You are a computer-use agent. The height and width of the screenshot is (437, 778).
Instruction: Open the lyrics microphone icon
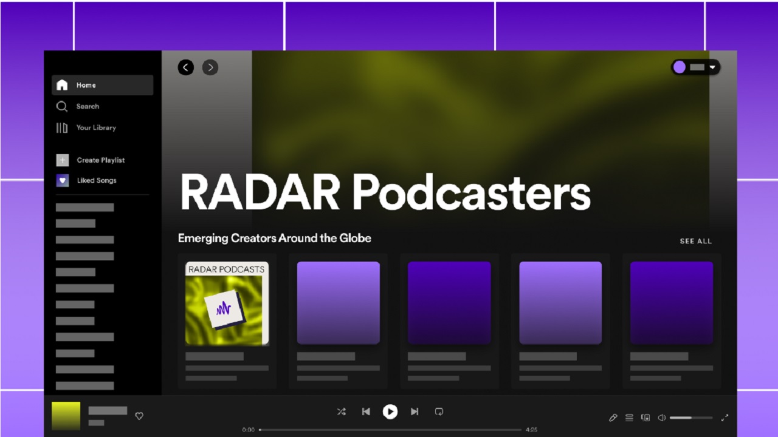coord(613,418)
